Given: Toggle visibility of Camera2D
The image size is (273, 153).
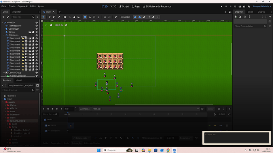Looking at the screenshot, I should pos(36,29).
